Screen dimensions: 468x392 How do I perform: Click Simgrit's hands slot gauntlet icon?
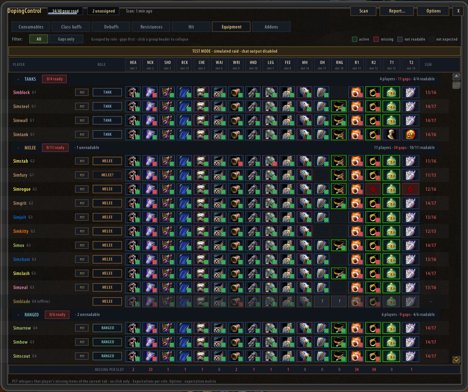(x=253, y=203)
